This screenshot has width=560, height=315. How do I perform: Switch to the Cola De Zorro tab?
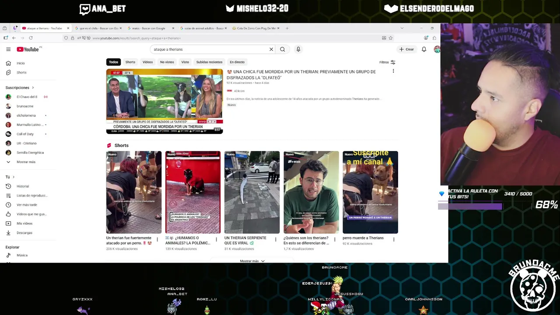pos(255,28)
